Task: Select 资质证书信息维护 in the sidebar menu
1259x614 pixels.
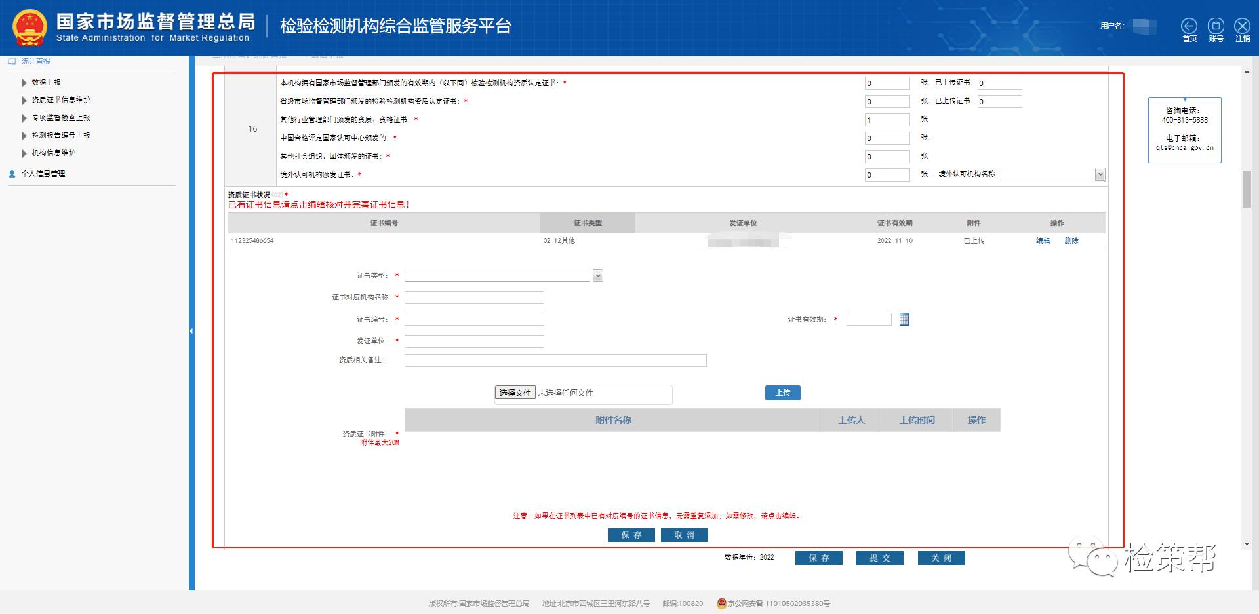Action: click(61, 100)
